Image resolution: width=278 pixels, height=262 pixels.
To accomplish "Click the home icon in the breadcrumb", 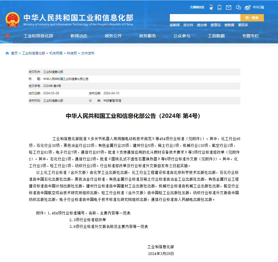I will [7, 53].
